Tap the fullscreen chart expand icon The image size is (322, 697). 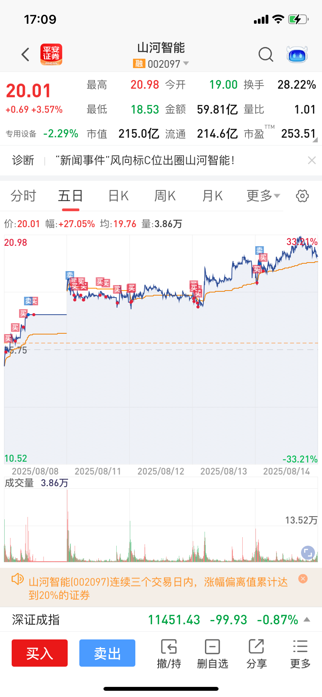(308, 553)
